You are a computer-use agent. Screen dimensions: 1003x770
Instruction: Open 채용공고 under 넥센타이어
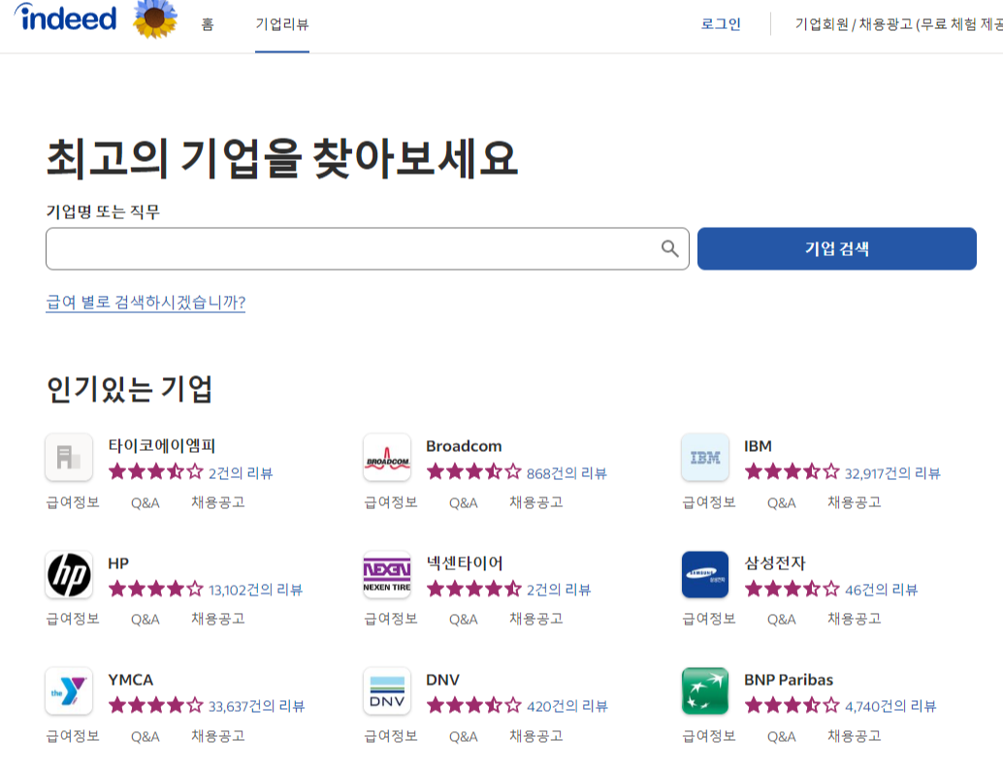point(536,619)
